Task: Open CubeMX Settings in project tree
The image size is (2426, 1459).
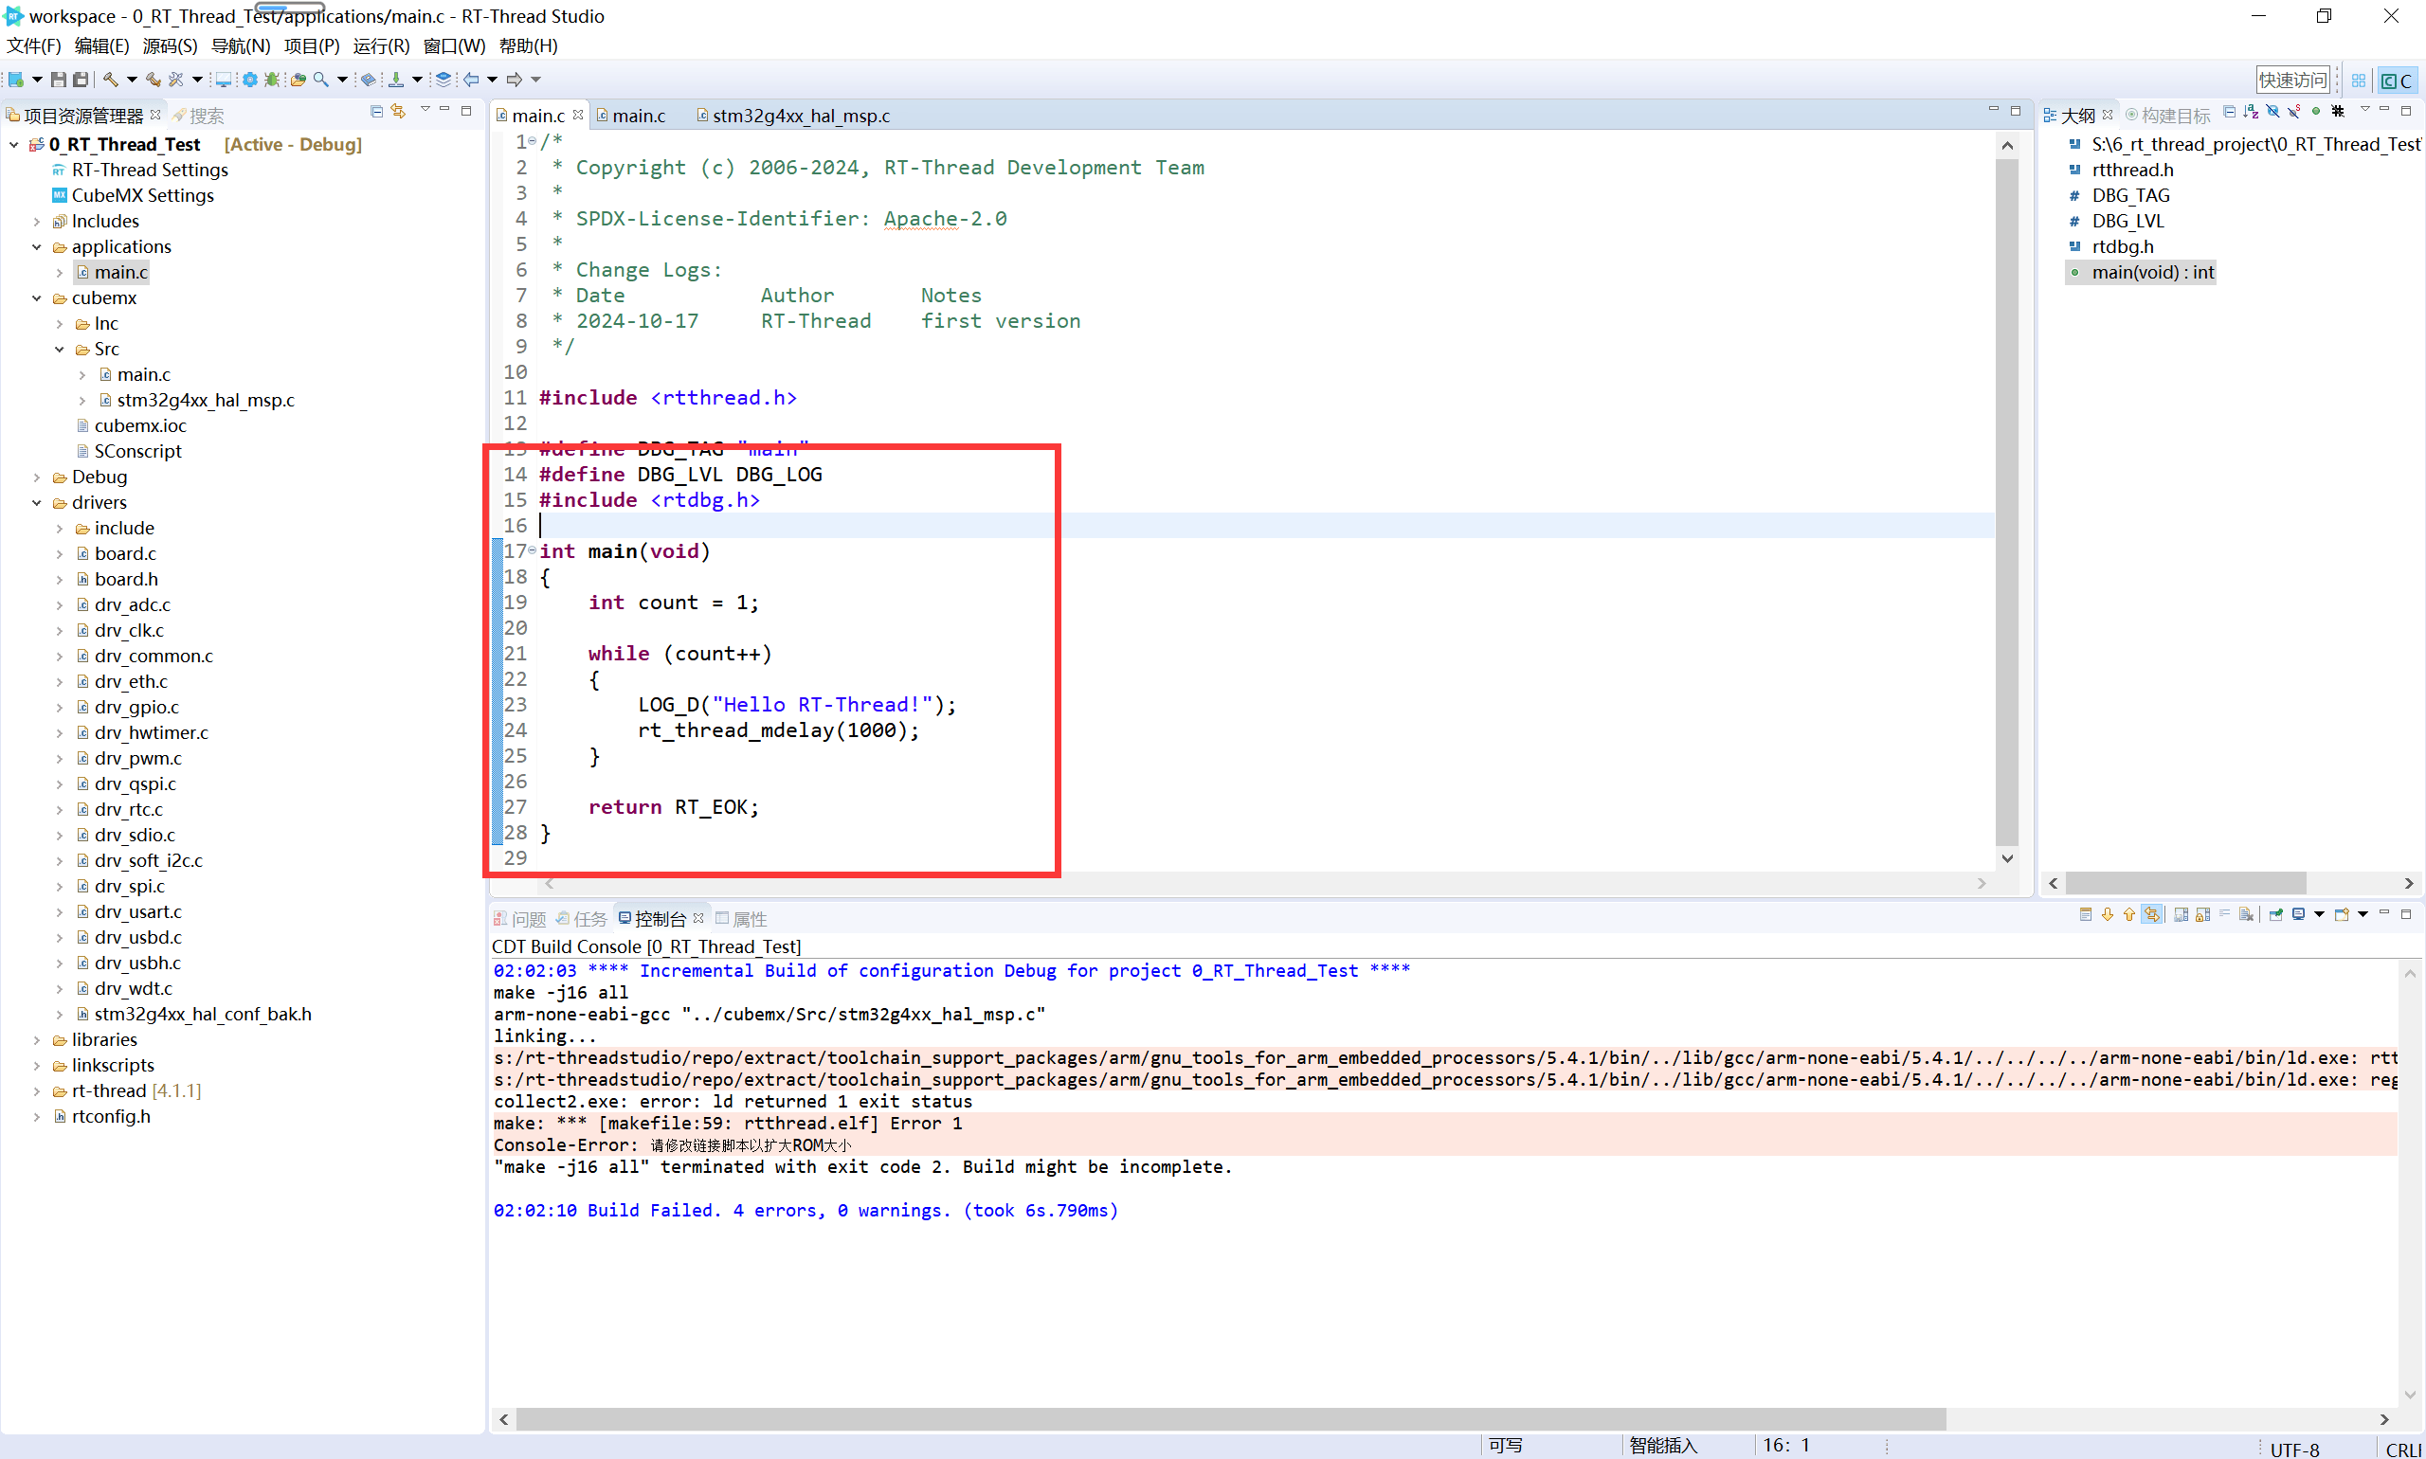Action: pyautogui.click(x=142, y=196)
